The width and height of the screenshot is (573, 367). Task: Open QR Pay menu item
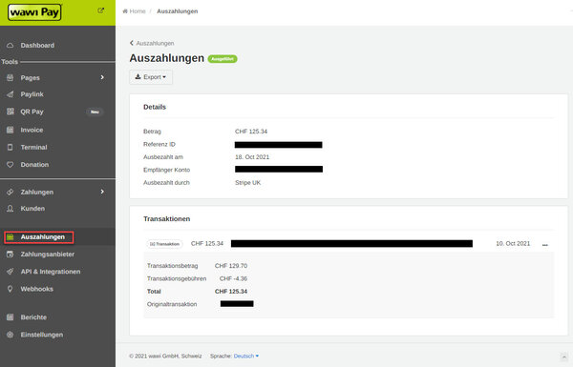point(32,112)
